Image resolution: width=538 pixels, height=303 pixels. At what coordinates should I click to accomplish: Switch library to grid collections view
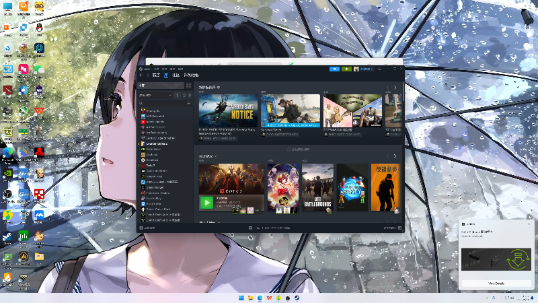tap(188, 86)
